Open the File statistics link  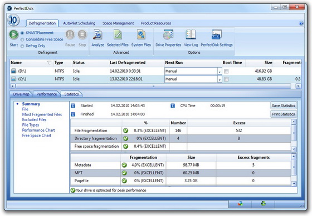(x=25, y=109)
